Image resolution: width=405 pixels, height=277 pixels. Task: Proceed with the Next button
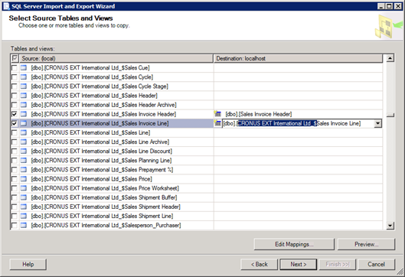[x=299, y=264]
